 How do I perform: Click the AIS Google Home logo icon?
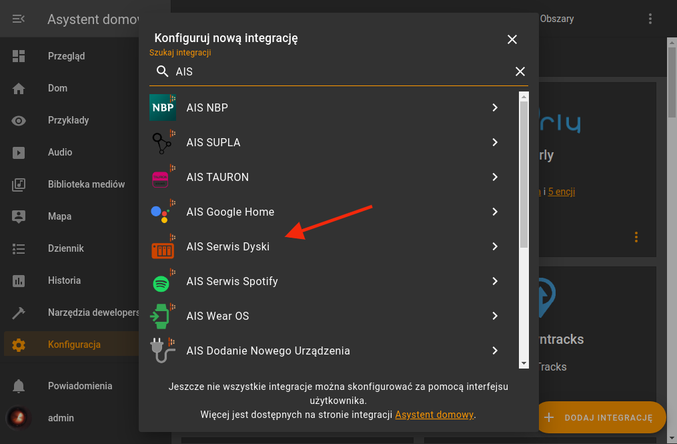[x=163, y=212]
